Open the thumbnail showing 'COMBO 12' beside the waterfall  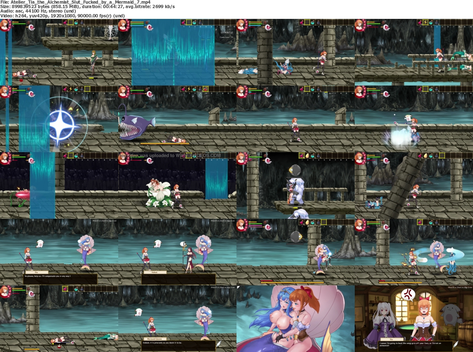coord(177,52)
